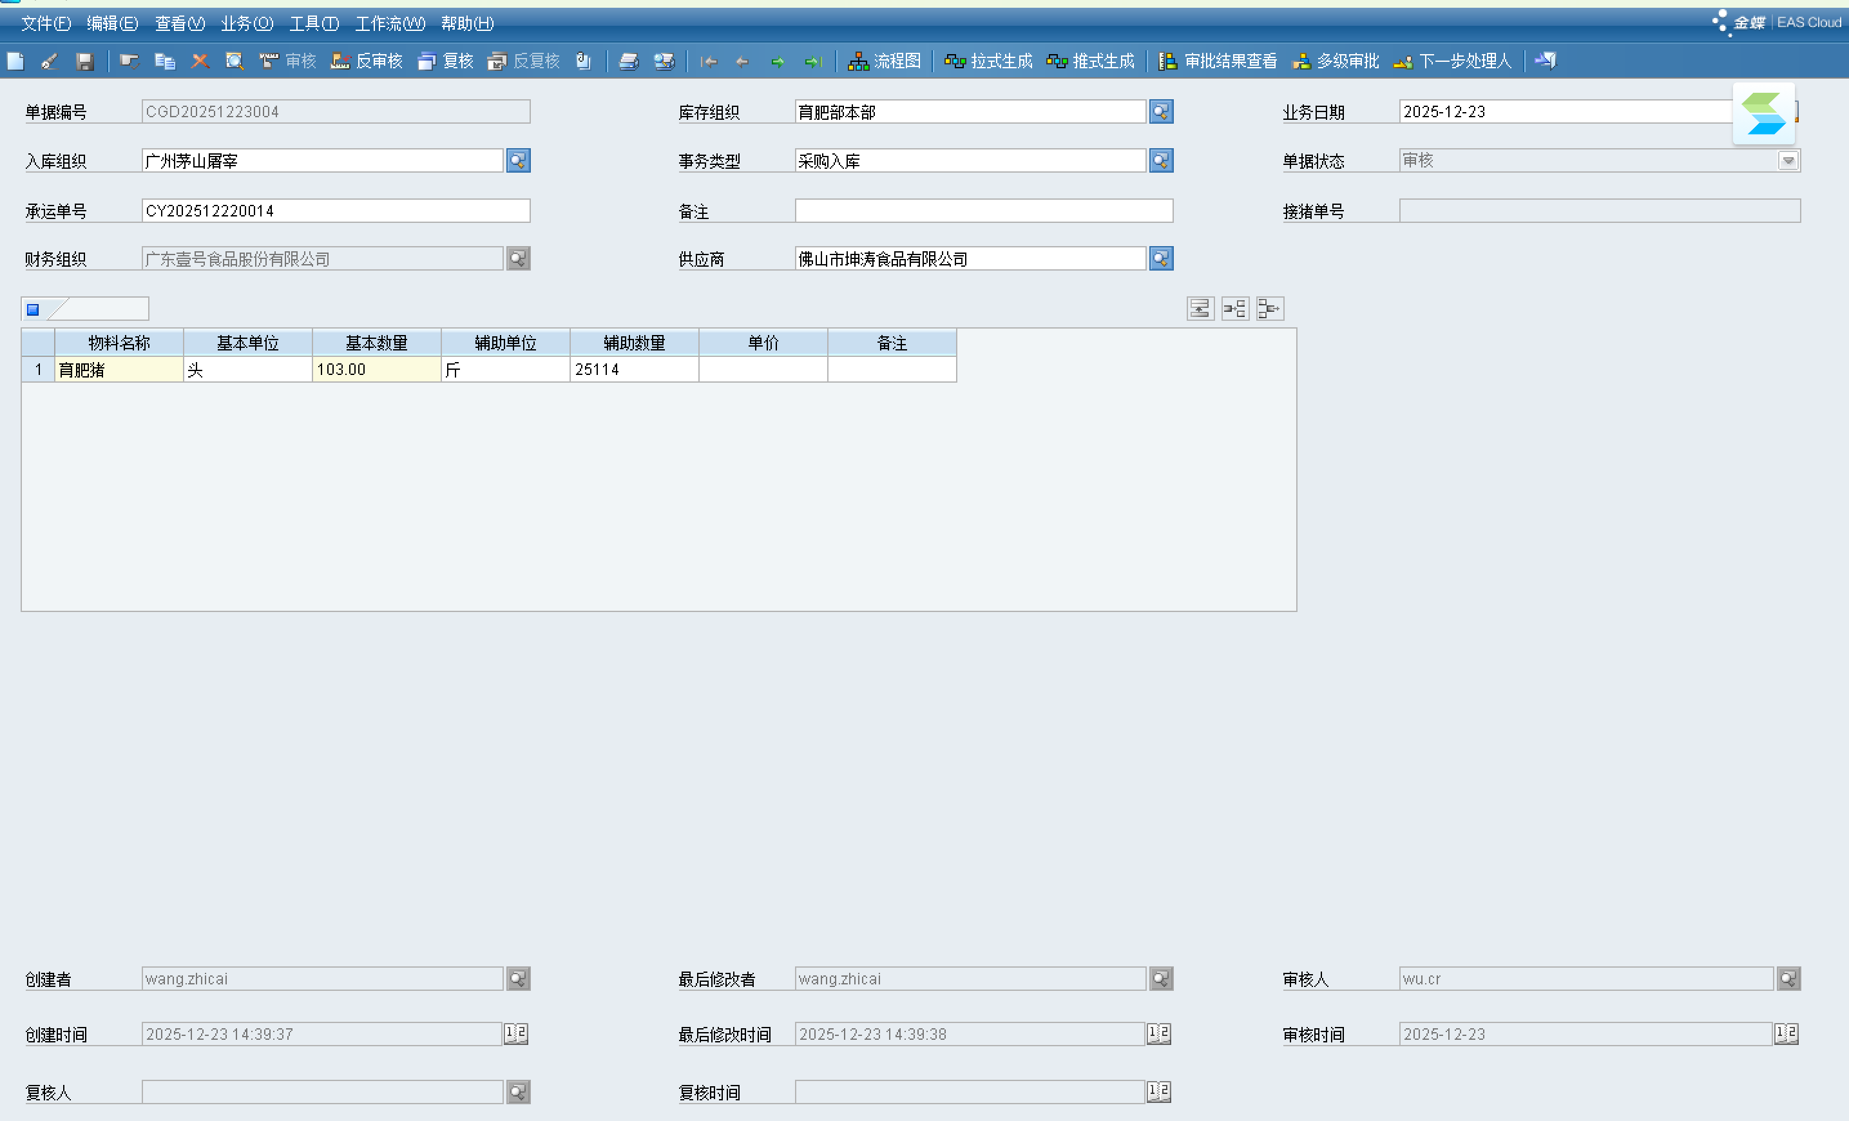Open lookup for 入库组织 field

pos(518,160)
